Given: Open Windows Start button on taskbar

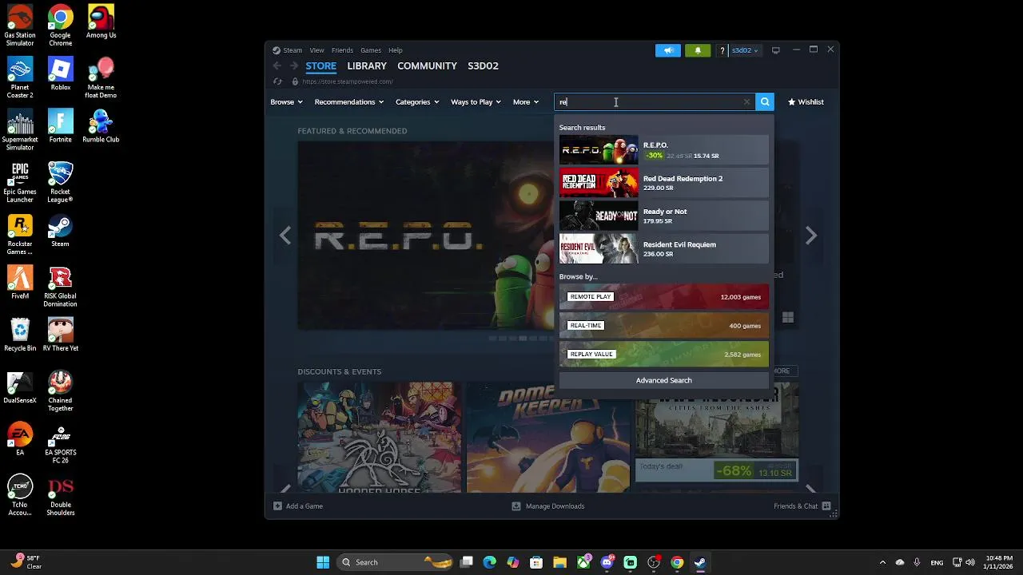Looking at the screenshot, I should [323, 562].
